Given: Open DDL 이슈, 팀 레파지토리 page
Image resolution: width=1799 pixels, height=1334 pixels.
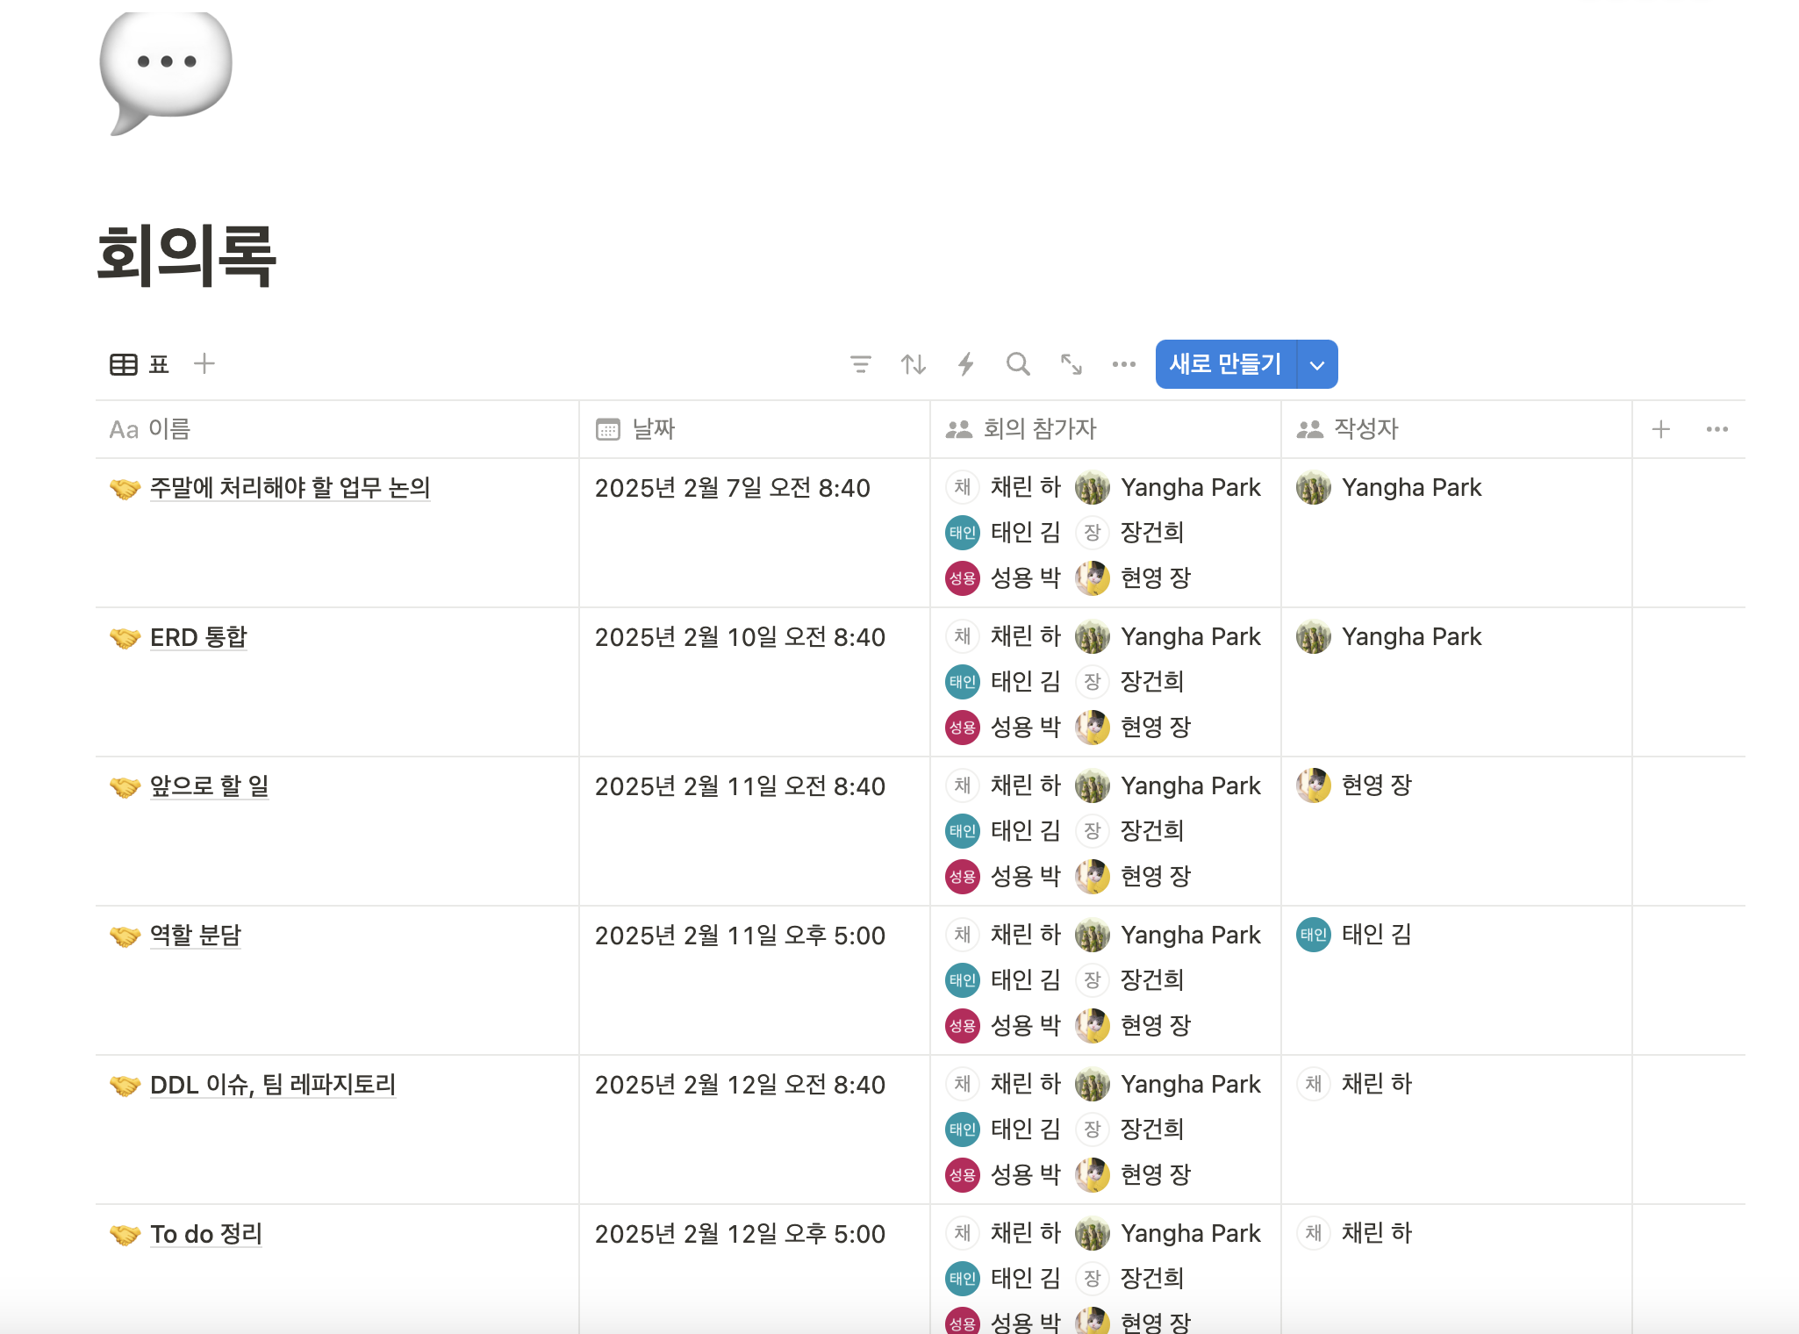Looking at the screenshot, I should [x=273, y=1085].
